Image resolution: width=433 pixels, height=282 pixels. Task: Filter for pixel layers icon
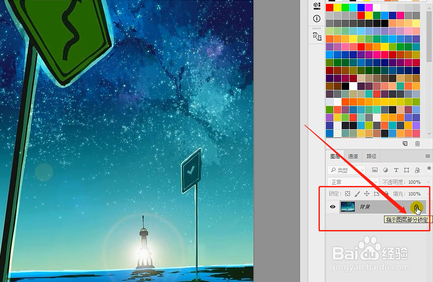[375, 170]
